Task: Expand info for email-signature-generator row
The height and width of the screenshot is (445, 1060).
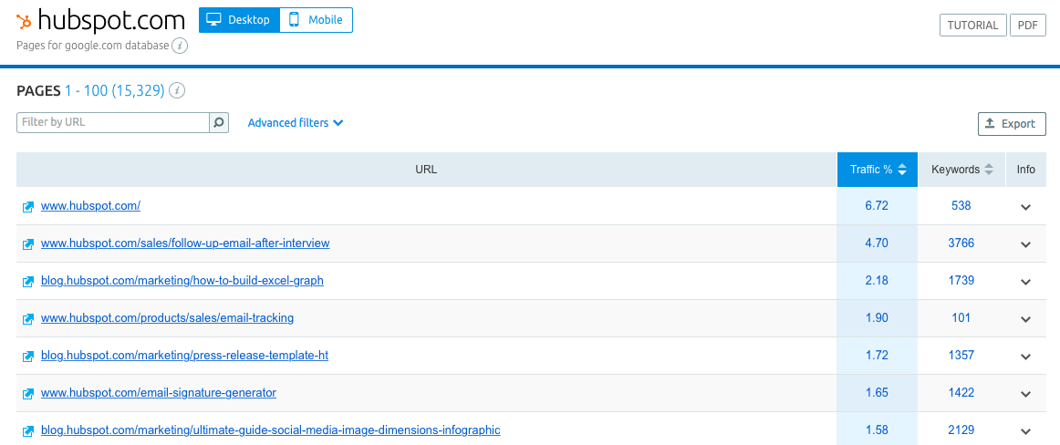Action: click(x=1025, y=394)
